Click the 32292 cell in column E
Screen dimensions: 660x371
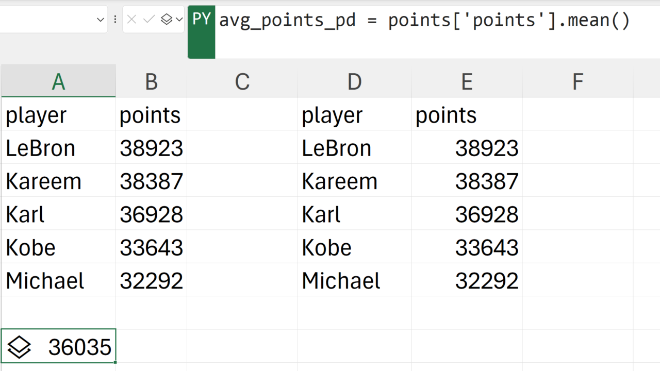tap(467, 281)
